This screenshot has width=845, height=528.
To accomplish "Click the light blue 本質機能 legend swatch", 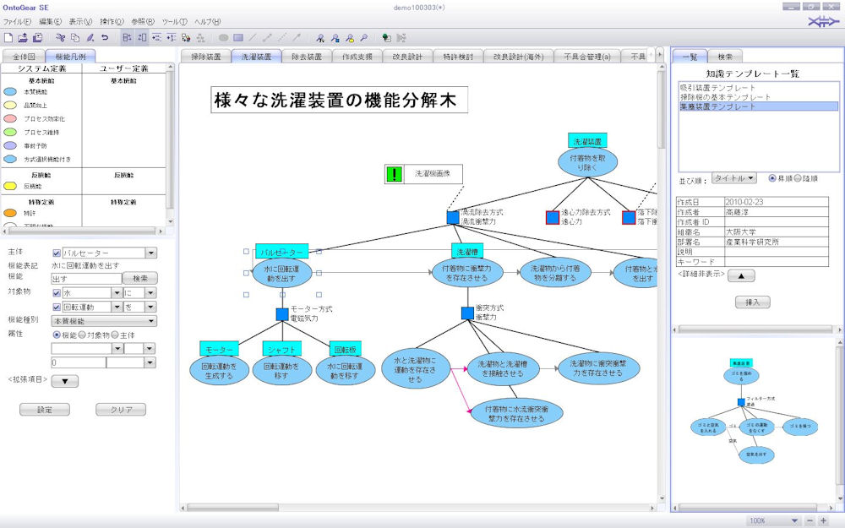I will pyautogui.click(x=11, y=91).
